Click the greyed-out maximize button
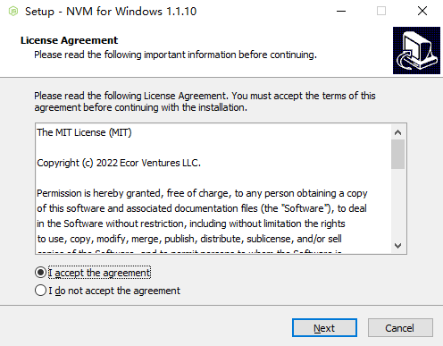 click(x=381, y=12)
